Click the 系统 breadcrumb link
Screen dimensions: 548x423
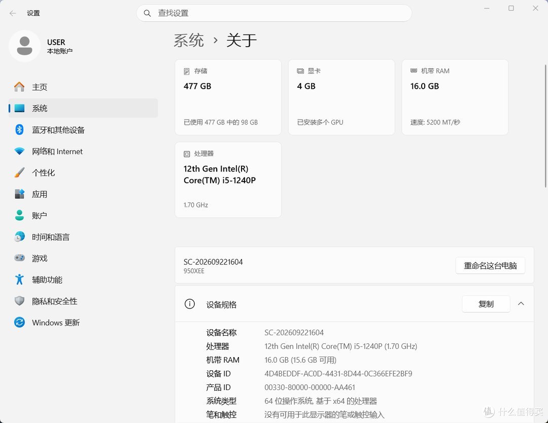(x=189, y=41)
